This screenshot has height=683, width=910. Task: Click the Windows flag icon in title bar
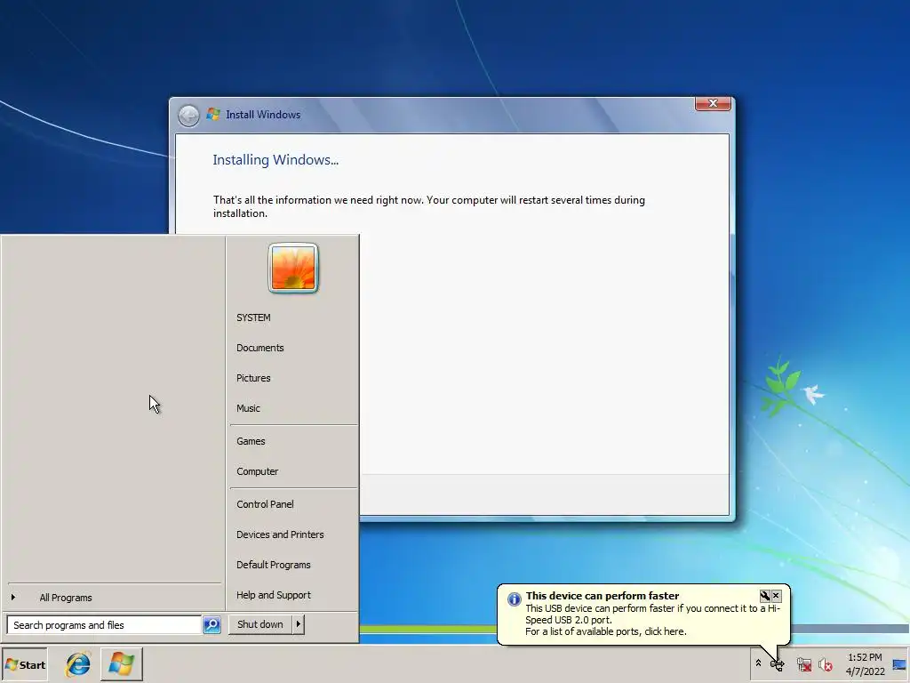click(213, 115)
